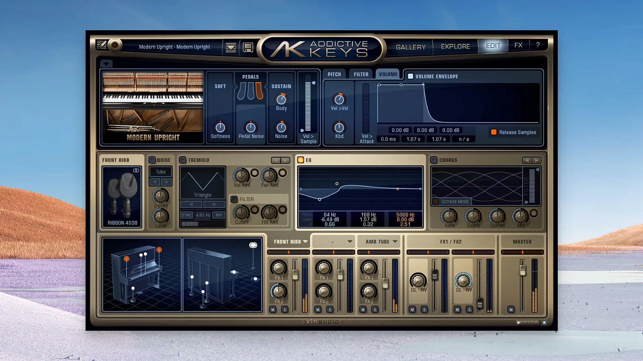Image resolution: width=643 pixels, height=361 pixels.
Task: Click the stereo link icon on Ribbon mic
Action: 136,171
